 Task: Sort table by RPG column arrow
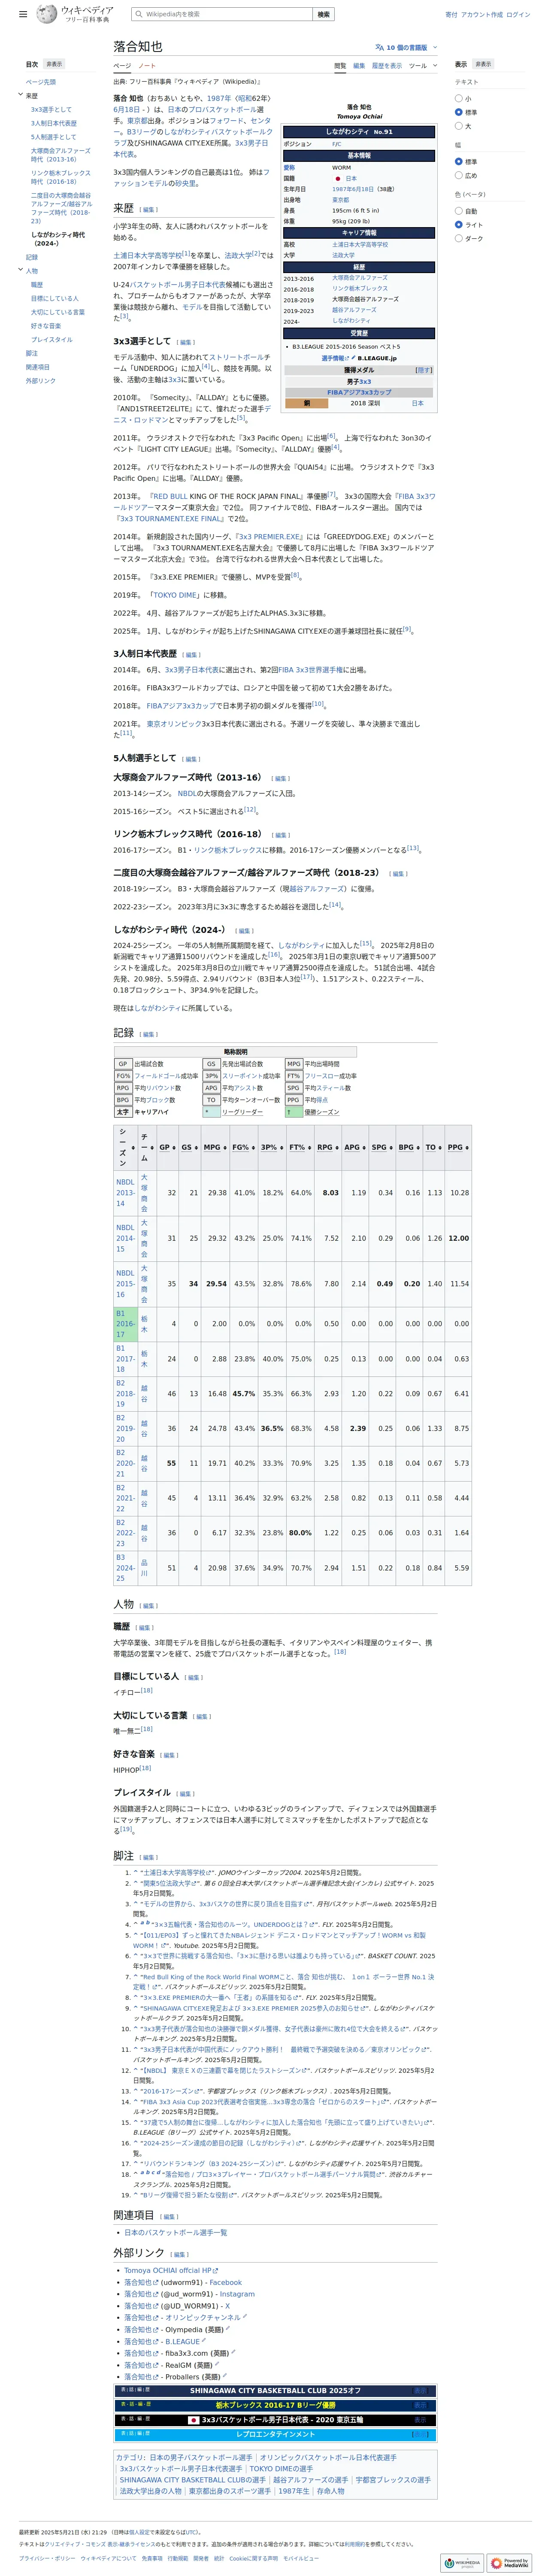[337, 1147]
